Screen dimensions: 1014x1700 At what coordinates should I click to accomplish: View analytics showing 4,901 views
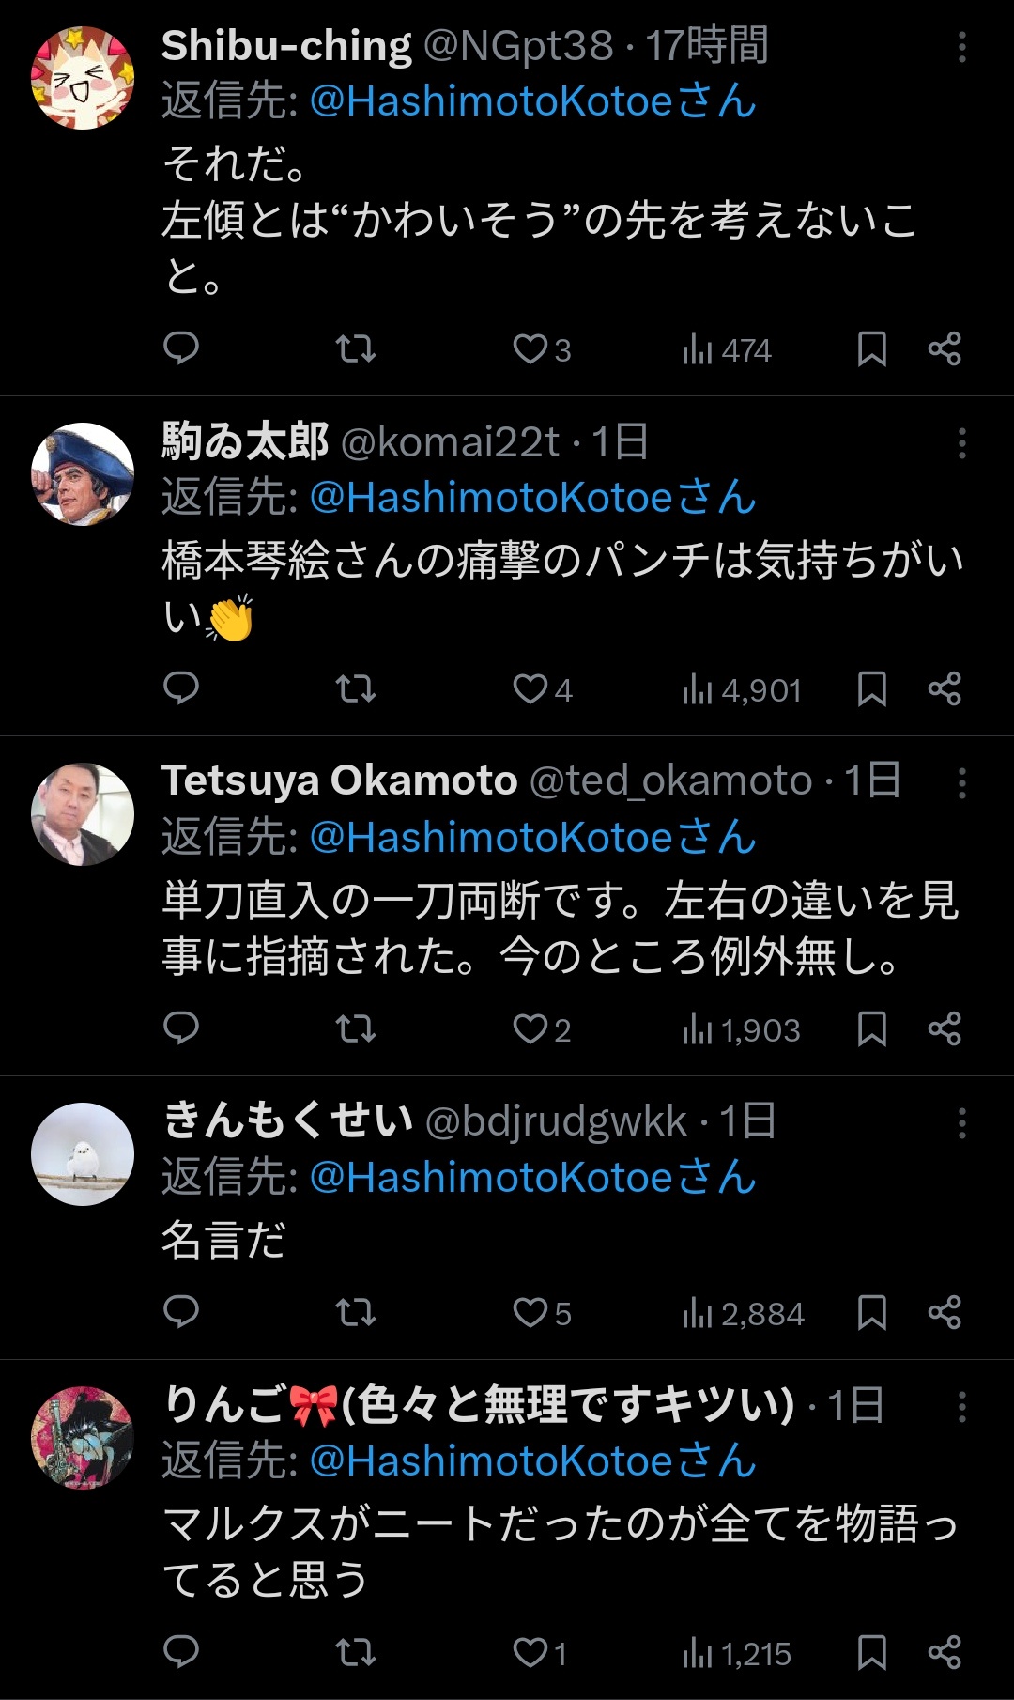tap(742, 690)
